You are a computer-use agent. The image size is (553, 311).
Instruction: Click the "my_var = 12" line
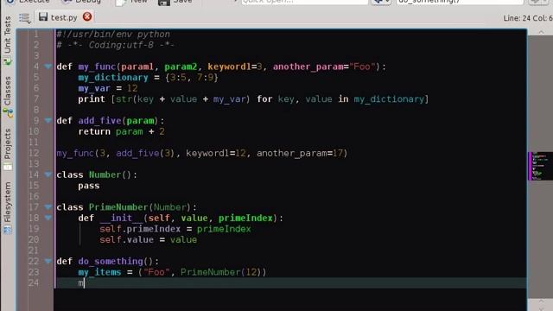(108, 88)
